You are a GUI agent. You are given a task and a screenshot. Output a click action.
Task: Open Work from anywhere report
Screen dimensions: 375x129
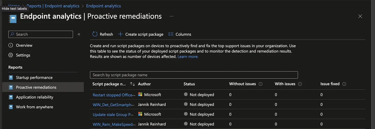click(35, 107)
